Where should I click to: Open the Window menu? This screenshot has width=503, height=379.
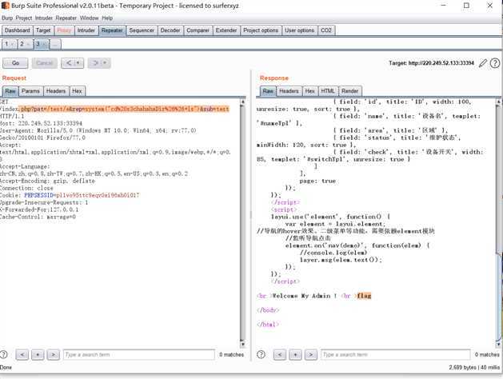[x=90, y=18]
